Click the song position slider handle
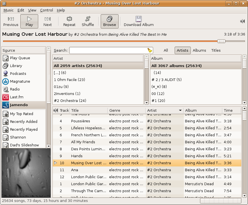The width and height of the screenshot is (248, 205). [x=221, y=41]
